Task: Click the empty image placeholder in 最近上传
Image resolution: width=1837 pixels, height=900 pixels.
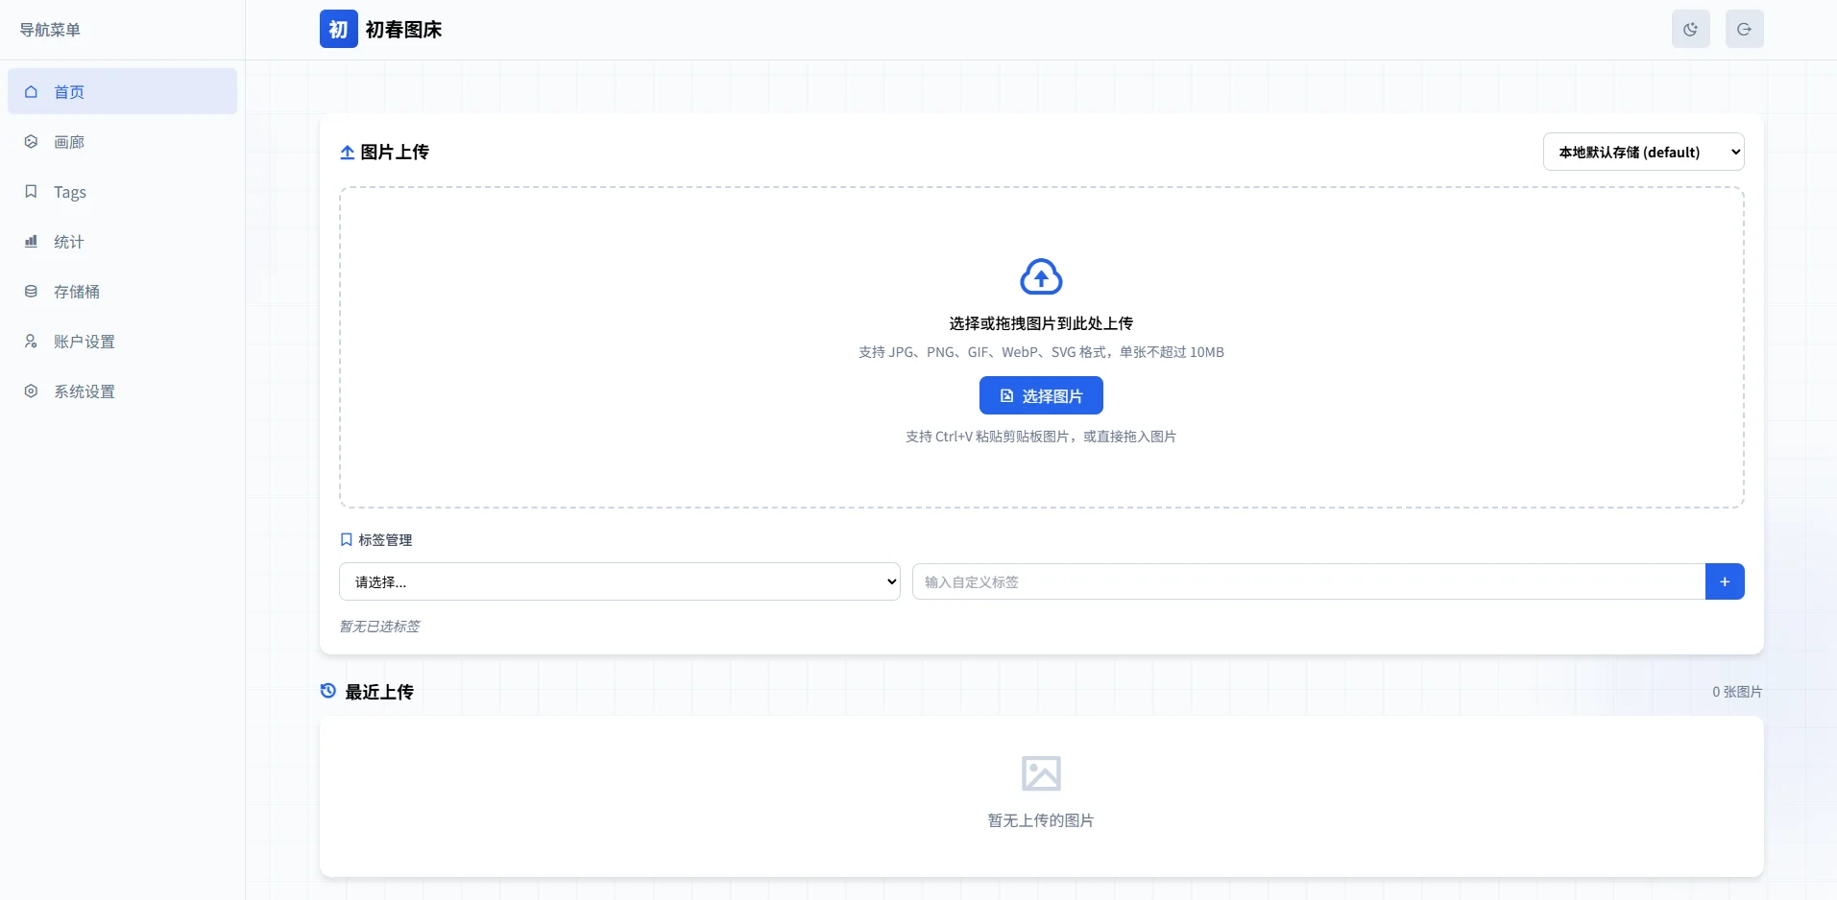Action: 1041,773
